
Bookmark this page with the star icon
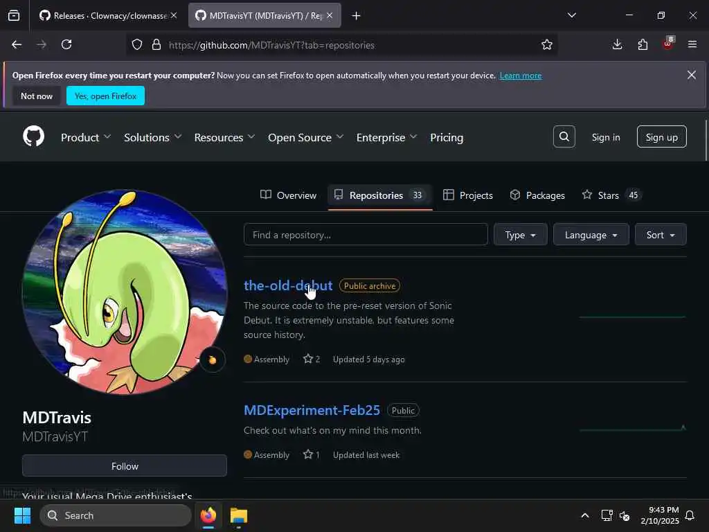pyautogui.click(x=547, y=45)
